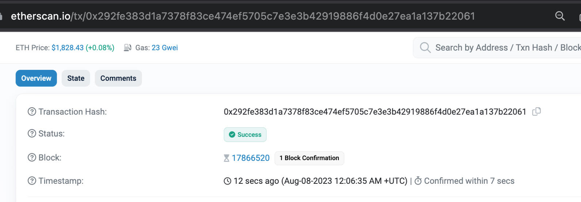Open the Comments tab
Screen dimensions: 581x202
(118, 78)
